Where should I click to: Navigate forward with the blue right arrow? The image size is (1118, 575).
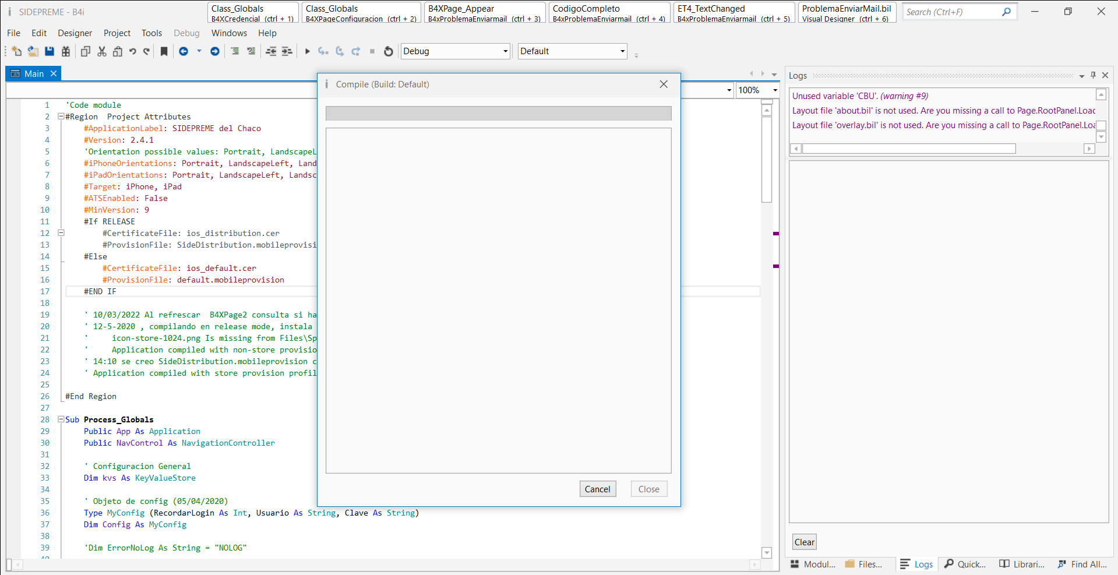coord(215,51)
